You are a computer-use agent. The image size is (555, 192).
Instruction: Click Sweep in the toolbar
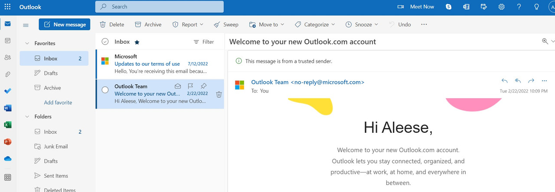[226, 25]
